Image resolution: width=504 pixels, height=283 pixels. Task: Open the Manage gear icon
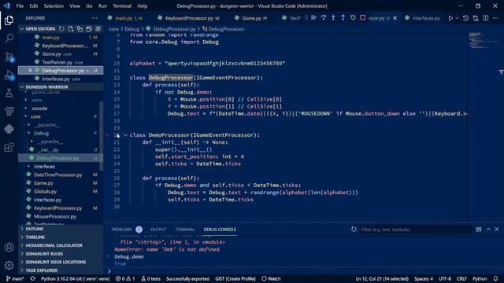9,265
